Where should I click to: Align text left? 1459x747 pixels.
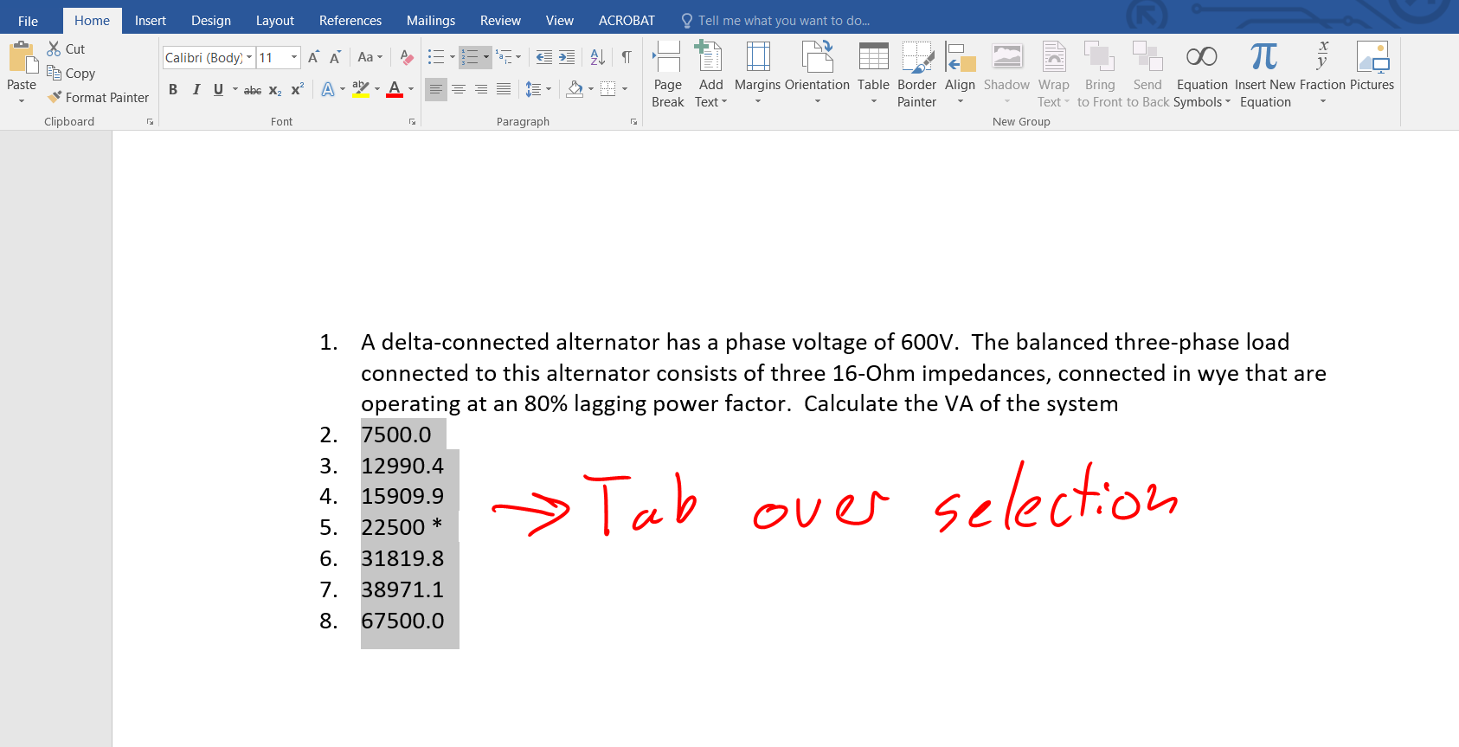[x=436, y=89]
